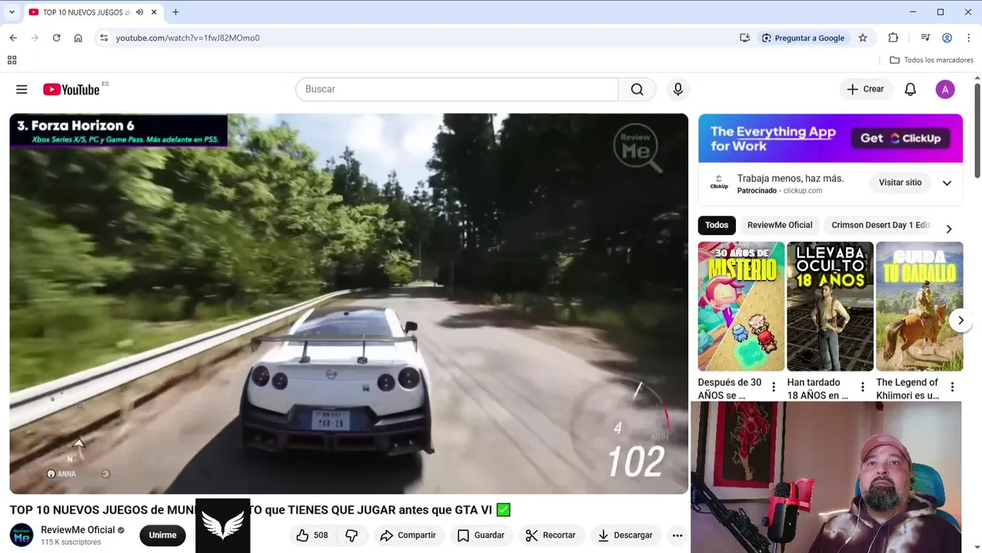Advance Shorts shelf with next arrow

pyautogui.click(x=960, y=320)
